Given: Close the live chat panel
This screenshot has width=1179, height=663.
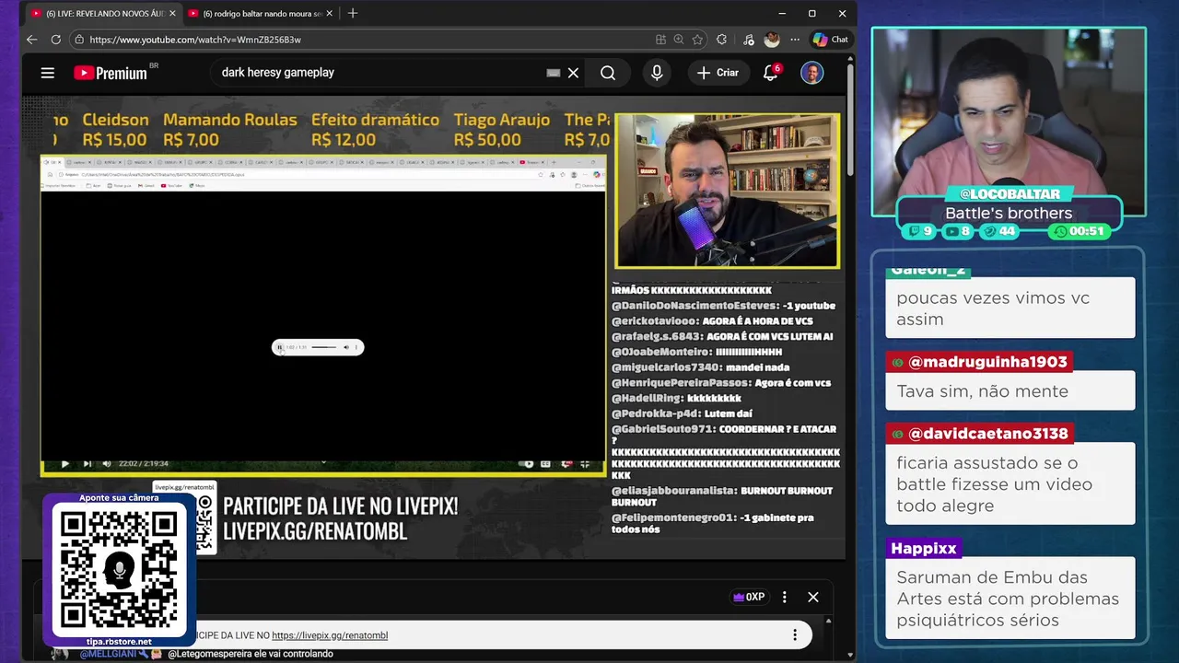Looking at the screenshot, I should pos(813,597).
